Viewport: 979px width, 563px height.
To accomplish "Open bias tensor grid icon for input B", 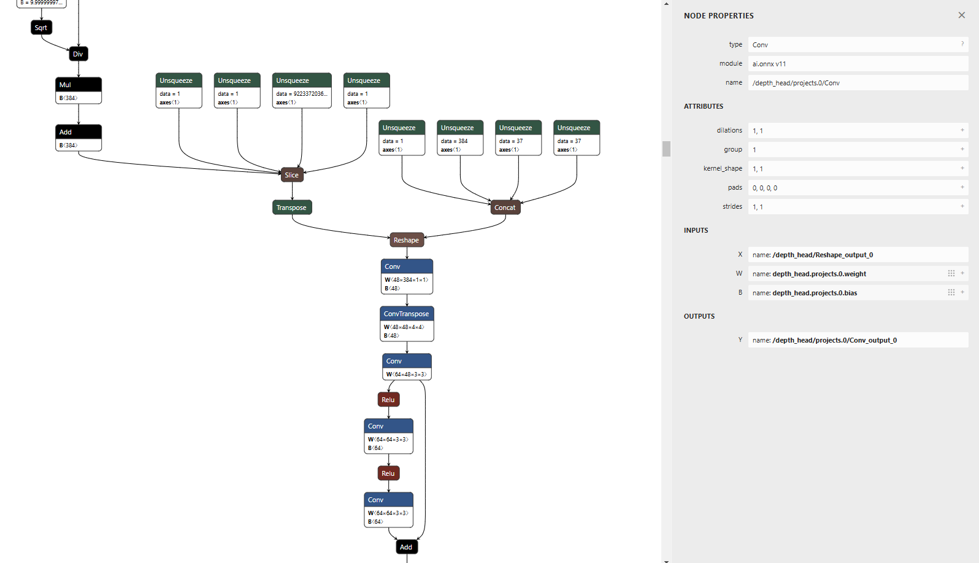I will [x=951, y=293].
